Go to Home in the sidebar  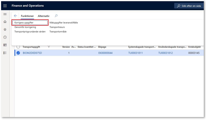(x=5, y=22)
